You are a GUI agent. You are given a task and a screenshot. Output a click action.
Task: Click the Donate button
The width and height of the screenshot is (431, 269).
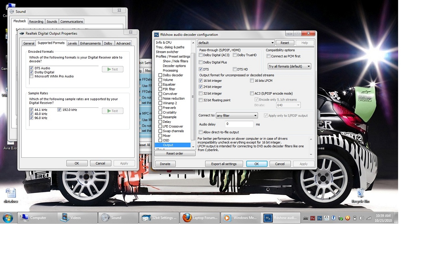(165, 164)
